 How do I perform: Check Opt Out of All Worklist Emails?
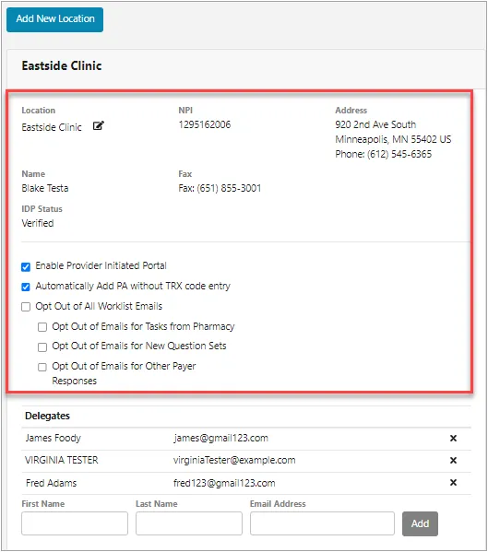pyautogui.click(x=26, y=307)
